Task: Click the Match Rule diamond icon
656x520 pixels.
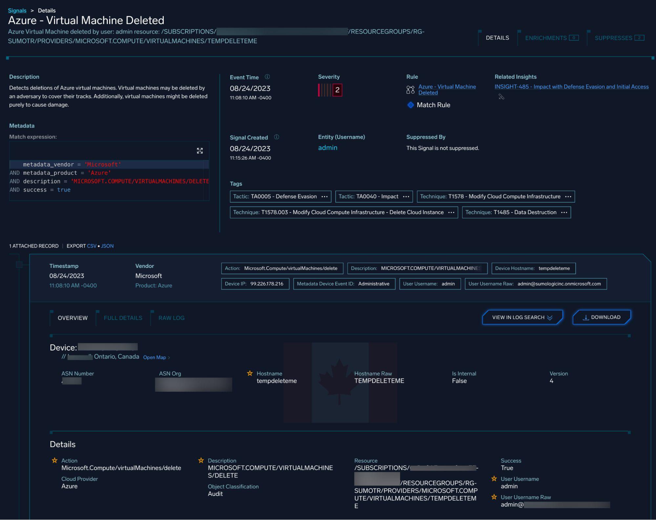Action: [x=411, y=105]
